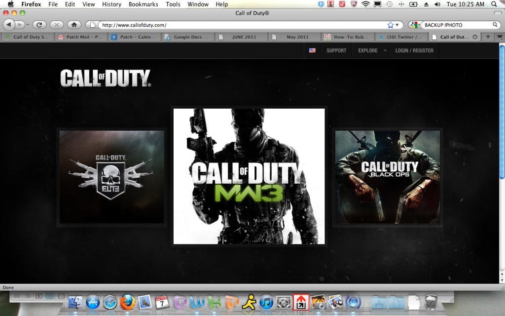Viewport: 505px width, 316px height.
Task: Open the Google search engine selector
Action: coord(415,25)
